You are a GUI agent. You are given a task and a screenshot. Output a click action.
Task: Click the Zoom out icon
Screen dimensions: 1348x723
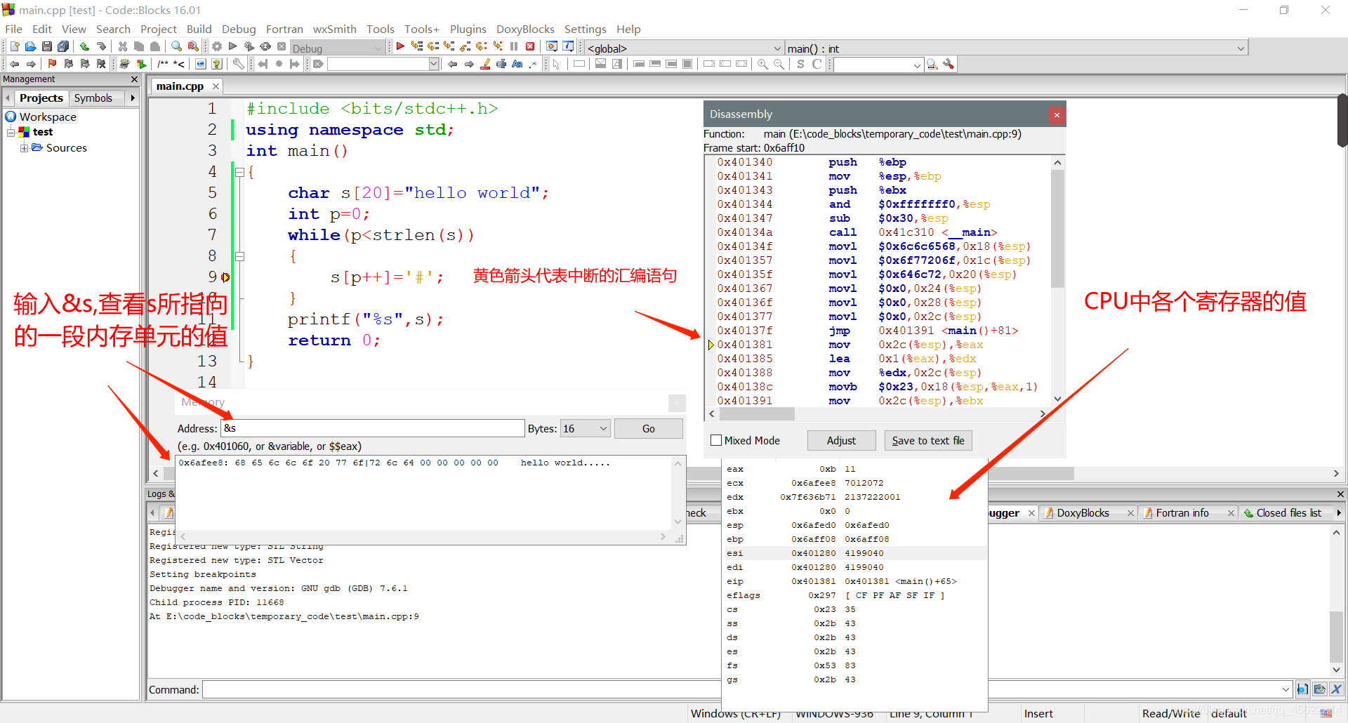point(779,64)
